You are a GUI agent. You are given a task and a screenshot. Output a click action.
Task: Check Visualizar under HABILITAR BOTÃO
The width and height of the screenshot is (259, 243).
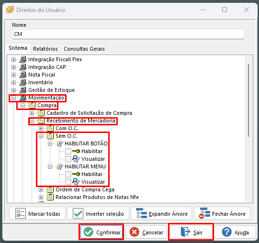click(68, 159)
